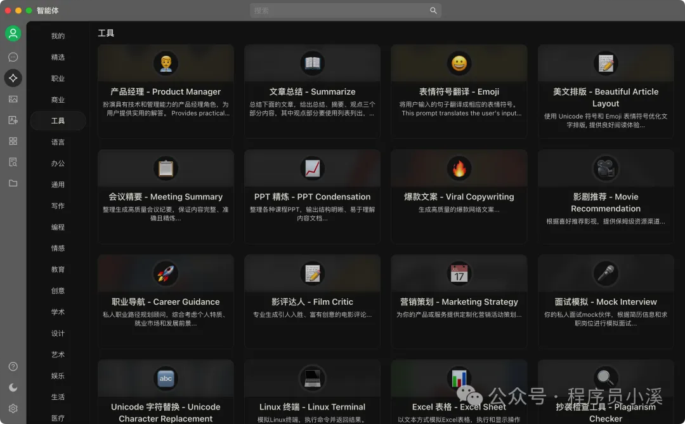Image resolution: width=685 pixels, height=424 pixels.
Task: Select the 医疗 category
Action: coord(58,418)
